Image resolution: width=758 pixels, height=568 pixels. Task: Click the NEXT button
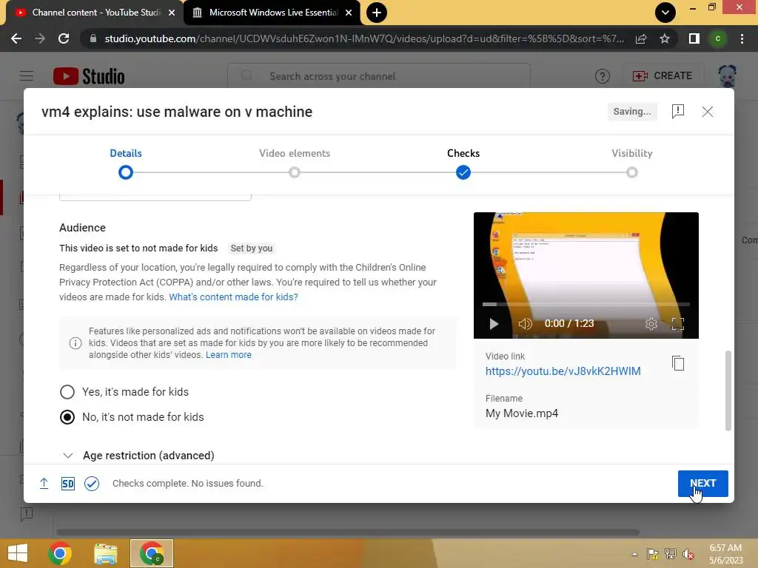pos(703,484)
